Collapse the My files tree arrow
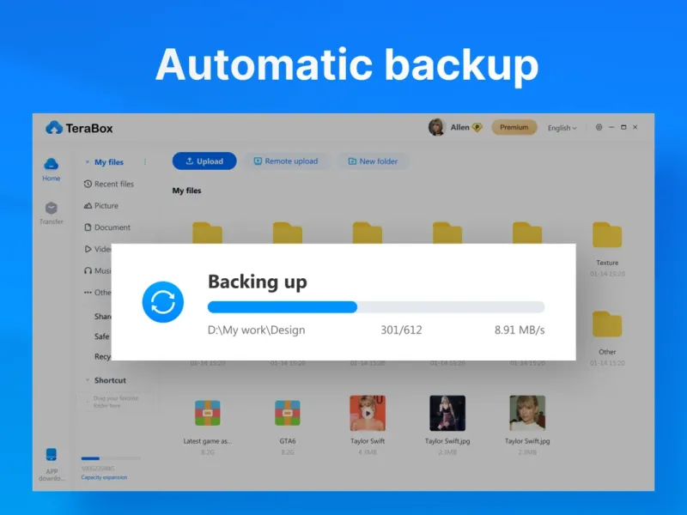This screenshot has height=515, width=687. [x=87, y=162]
